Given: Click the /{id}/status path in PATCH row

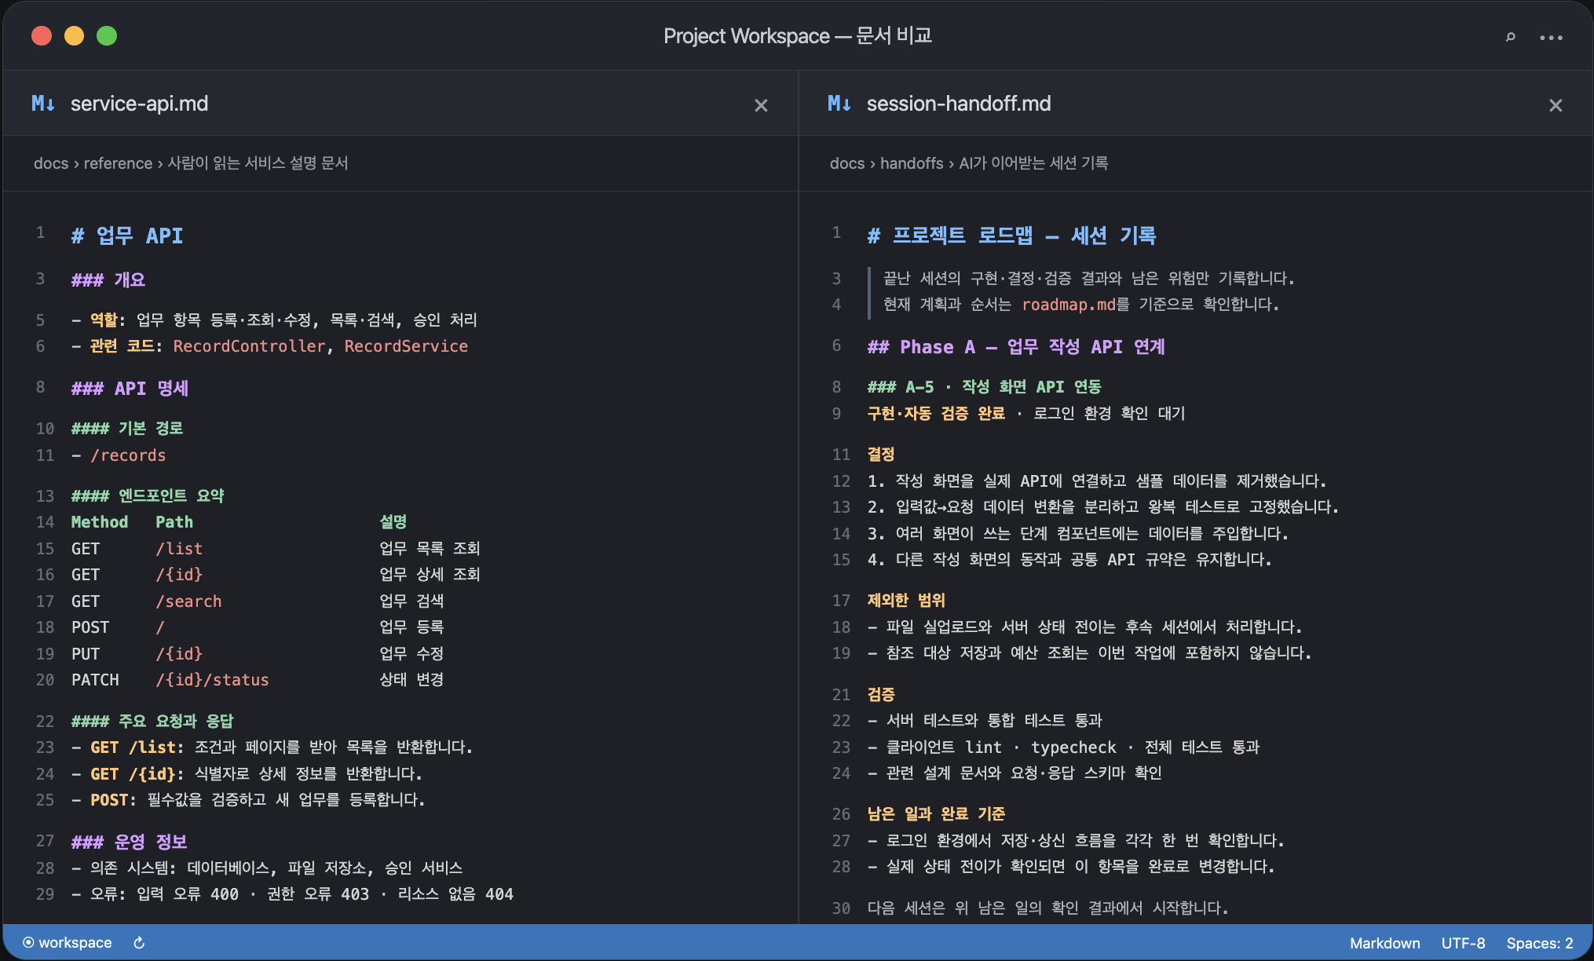Looking at the screenshot, I should click(212, 680).
